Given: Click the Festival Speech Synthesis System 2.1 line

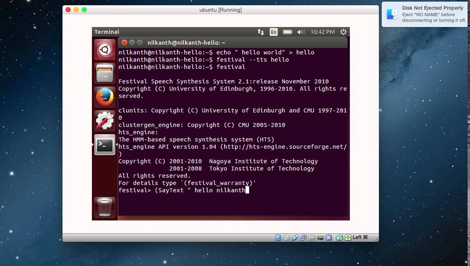Looking at the screenshot, I should tap(224, 81).
